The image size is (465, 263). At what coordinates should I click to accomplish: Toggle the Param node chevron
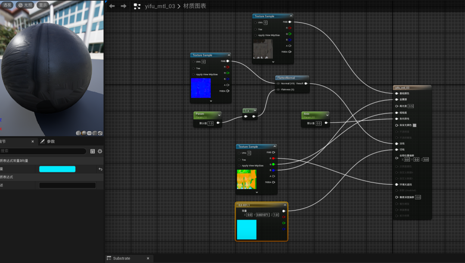[219, 115]
